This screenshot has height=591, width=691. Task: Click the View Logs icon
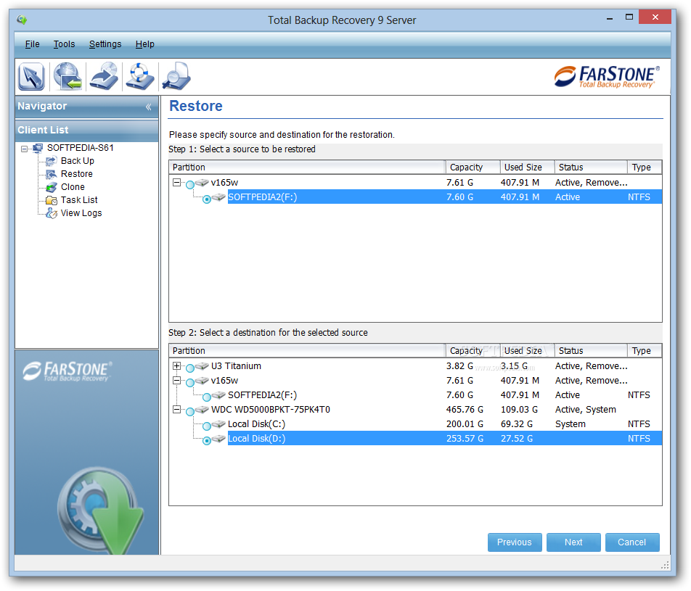52,213
